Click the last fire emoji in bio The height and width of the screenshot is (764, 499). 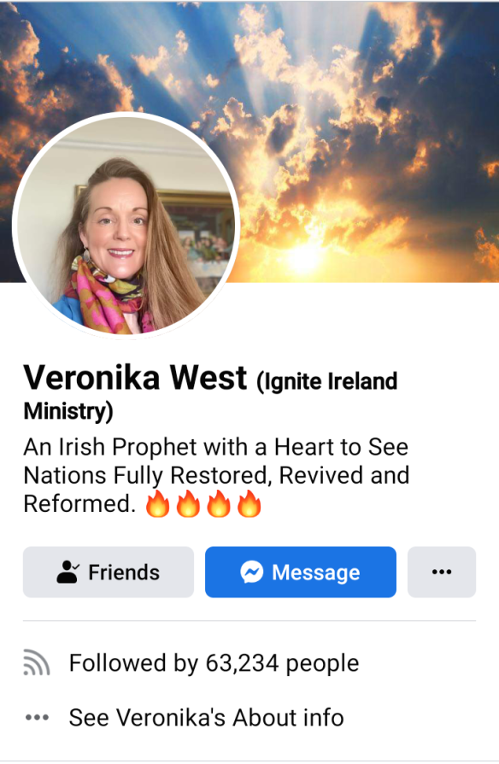[x=249, y=503]
